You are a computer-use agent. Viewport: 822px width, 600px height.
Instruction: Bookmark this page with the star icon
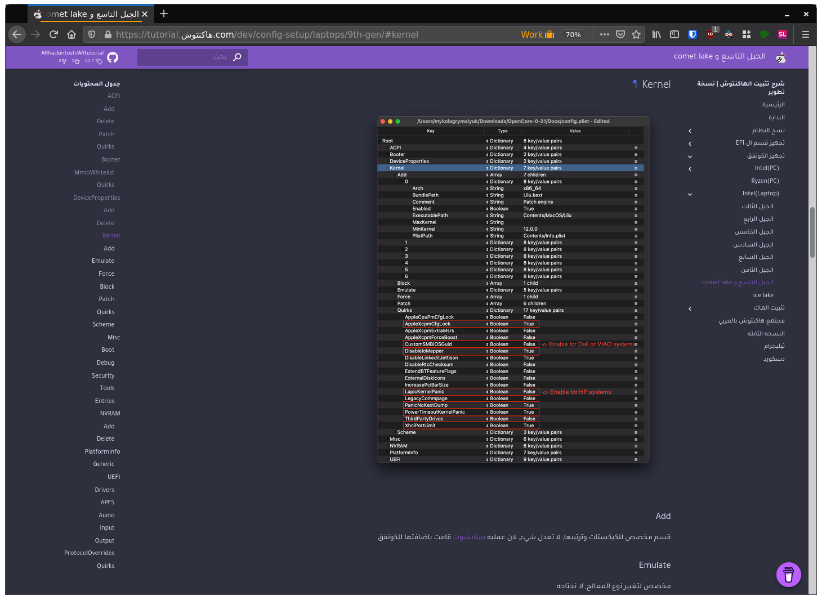[x=636, y=34]
